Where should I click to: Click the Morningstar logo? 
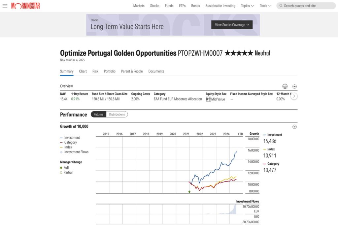25,6
